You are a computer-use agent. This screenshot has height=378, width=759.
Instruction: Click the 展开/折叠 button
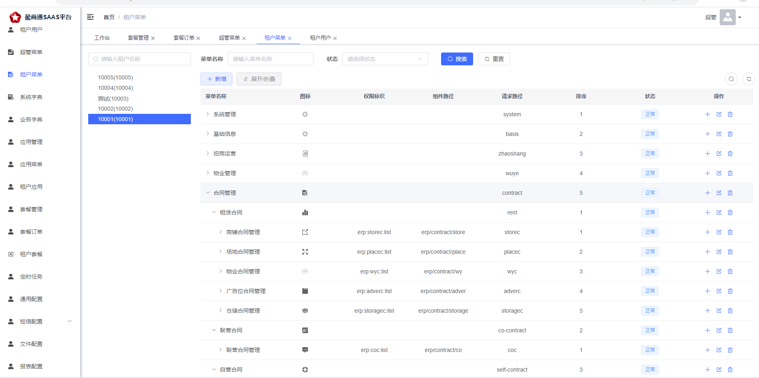[x=259, y=79]
